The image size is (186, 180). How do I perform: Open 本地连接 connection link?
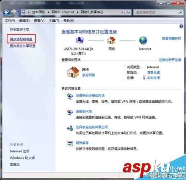pos(153,78)
